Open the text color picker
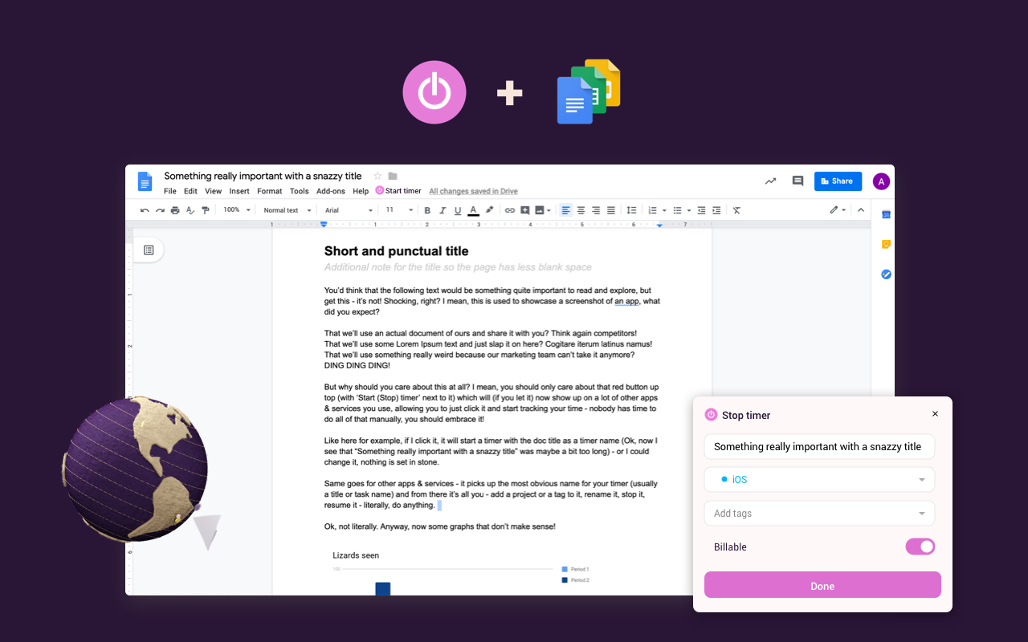The height and width of the screenshot is (642, 1028). pos(473,209)
